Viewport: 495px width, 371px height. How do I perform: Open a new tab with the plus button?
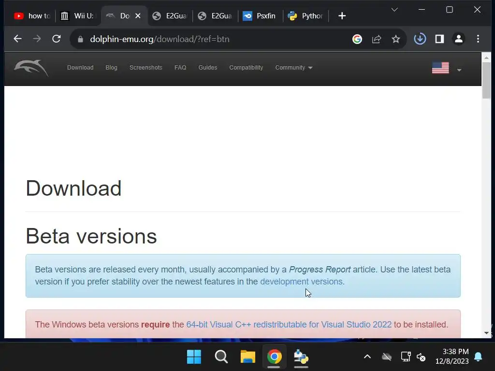(342, 16)
